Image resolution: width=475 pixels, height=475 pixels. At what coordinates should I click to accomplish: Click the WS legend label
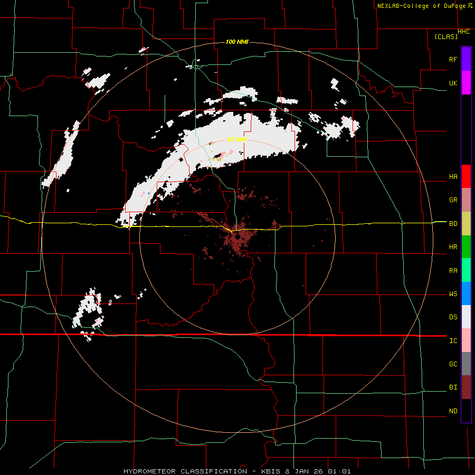pos(453,294)
